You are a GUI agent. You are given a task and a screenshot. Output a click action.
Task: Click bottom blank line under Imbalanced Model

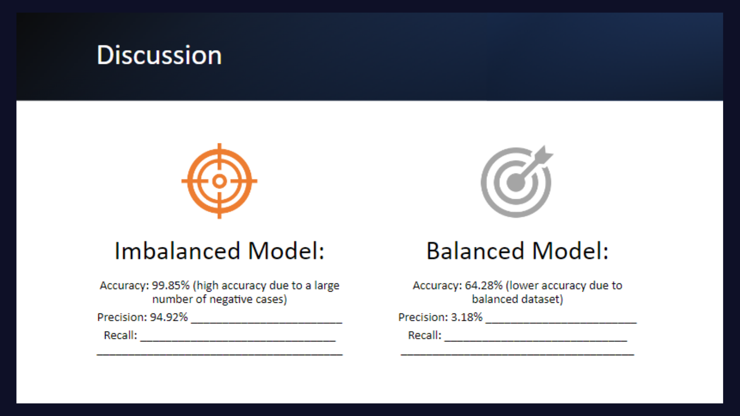click(x=220, y=354)
